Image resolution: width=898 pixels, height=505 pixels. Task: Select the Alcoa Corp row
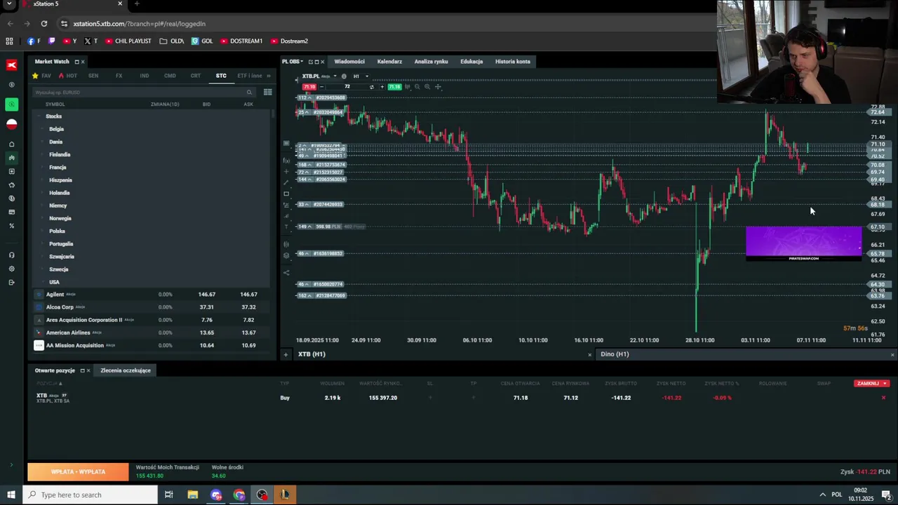coord(151,307)
